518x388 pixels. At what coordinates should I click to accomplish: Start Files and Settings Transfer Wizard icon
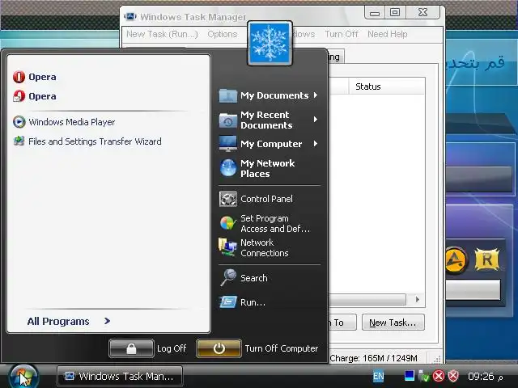pos(19,141)
